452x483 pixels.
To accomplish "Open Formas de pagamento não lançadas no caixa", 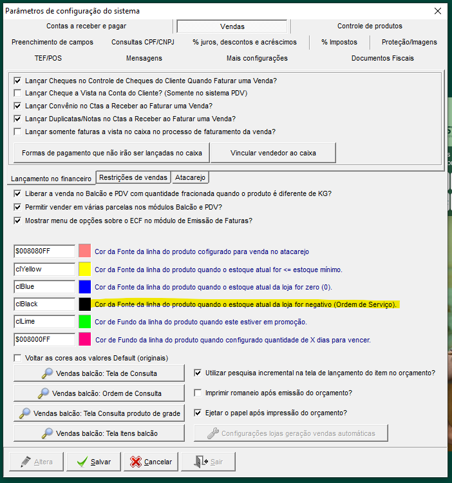I will coord(111,153).
